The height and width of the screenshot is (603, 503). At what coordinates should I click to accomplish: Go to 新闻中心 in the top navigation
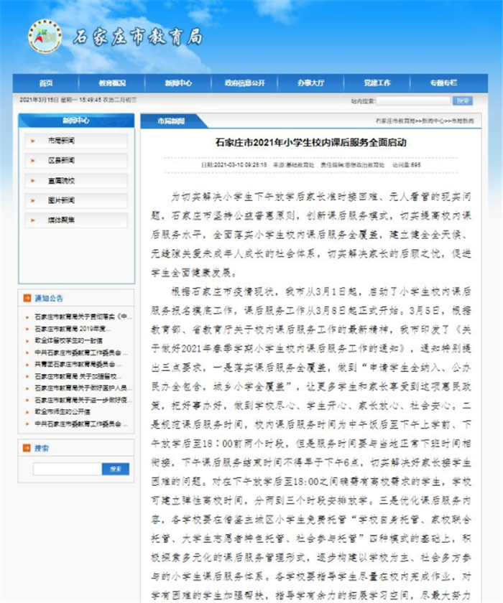coord(178,83)
